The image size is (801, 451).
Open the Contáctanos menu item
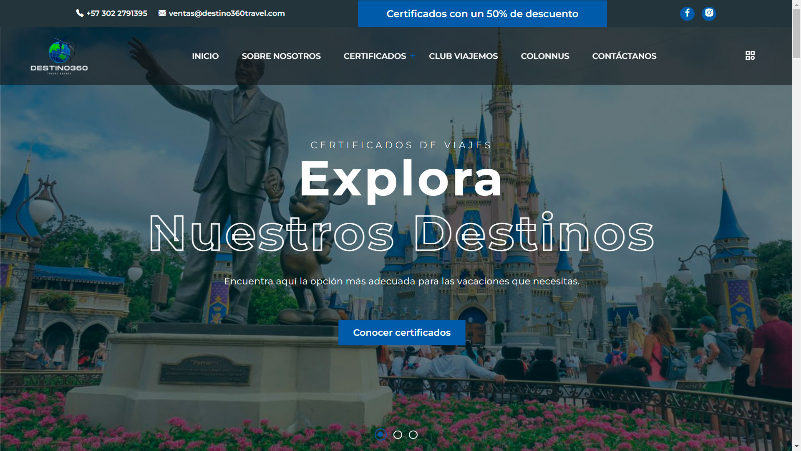624,56
